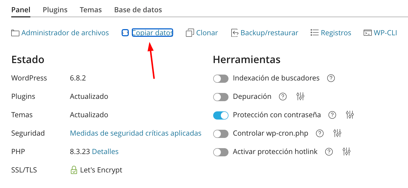Viewport: 408px width, 188px height.
Task: View PHP Detalles
Action: (x=105, y=151)
